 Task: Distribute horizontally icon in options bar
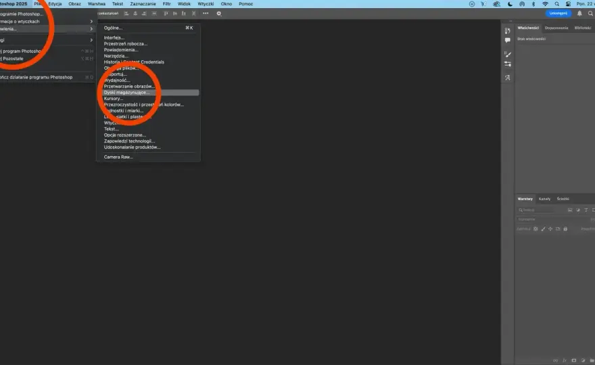[x=194, y=14]
